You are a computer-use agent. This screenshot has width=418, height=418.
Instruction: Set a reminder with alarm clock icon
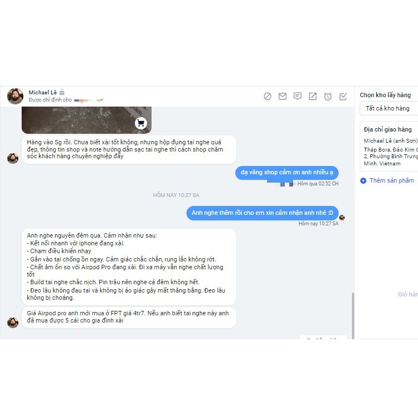pos(328,96)
